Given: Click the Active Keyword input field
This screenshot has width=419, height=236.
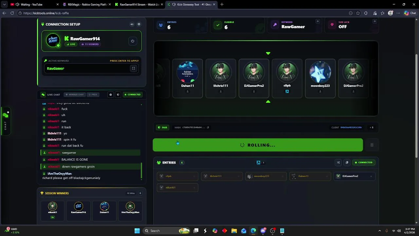Looking at the screenshot, I should coord(92,69).
